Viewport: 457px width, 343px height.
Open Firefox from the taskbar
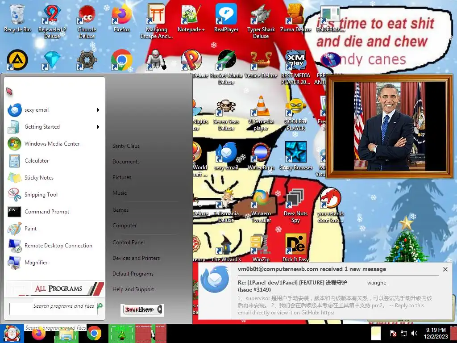[x=39, y=334]
